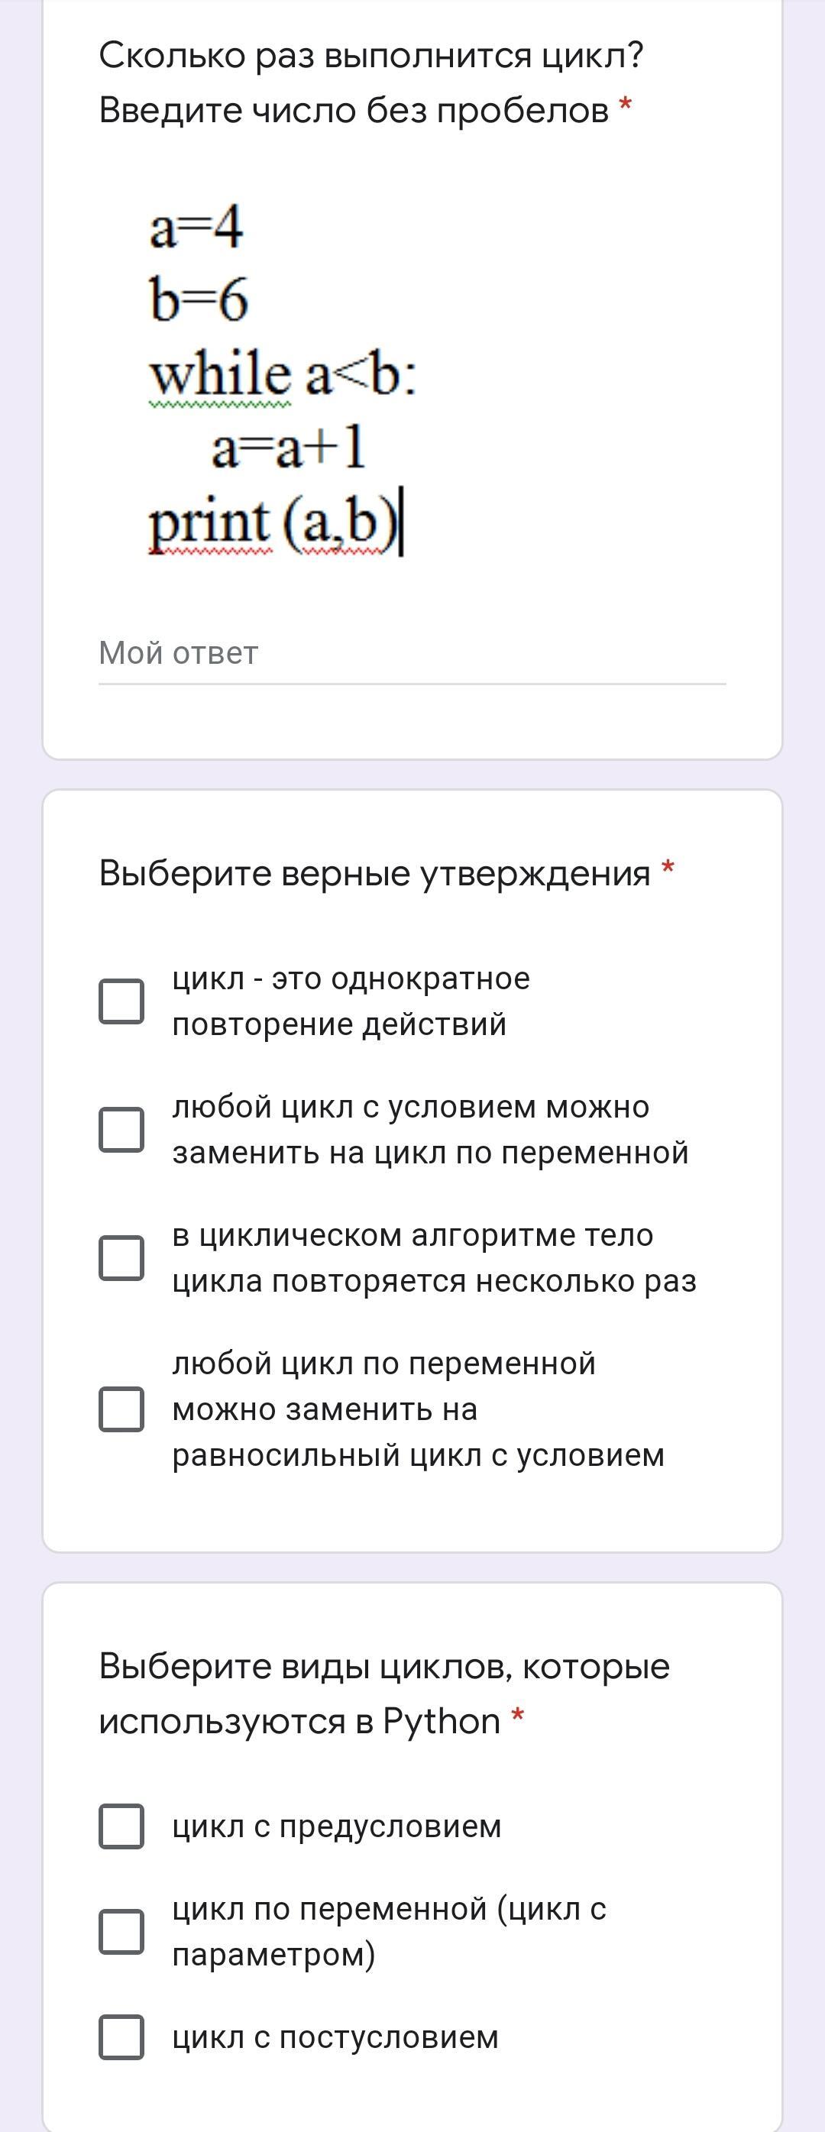825x2132 pixels.
Task: Click heading "Выберите верные утверждения"
Action: [375, 873]
